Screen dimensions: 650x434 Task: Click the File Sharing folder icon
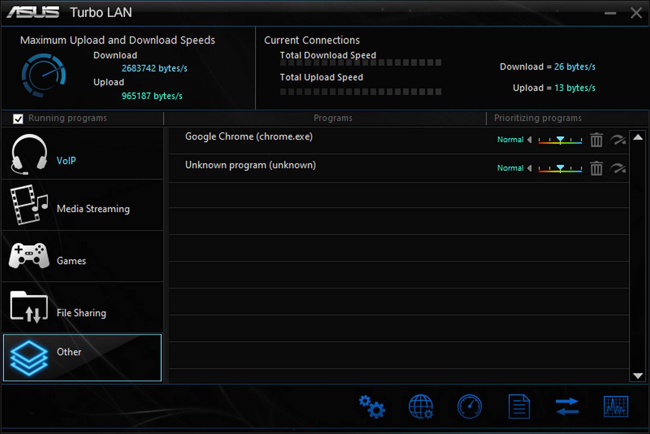(29, 307)
